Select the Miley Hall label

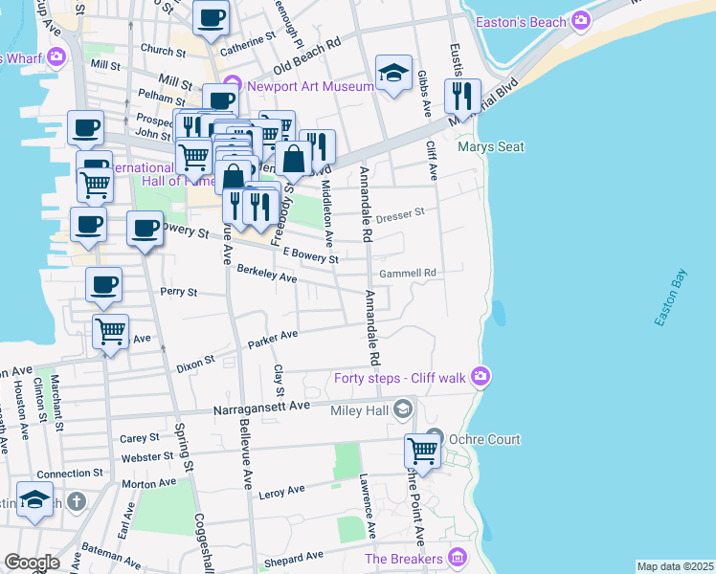tap(359, 410)
